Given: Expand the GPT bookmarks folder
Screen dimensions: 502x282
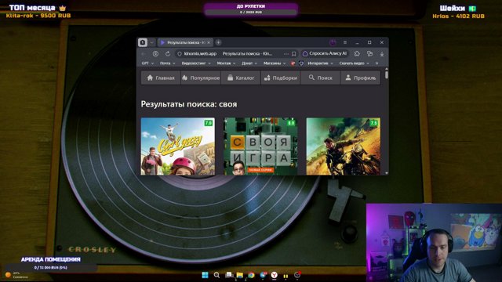Looking at the screenshot, I should [147, 63].
